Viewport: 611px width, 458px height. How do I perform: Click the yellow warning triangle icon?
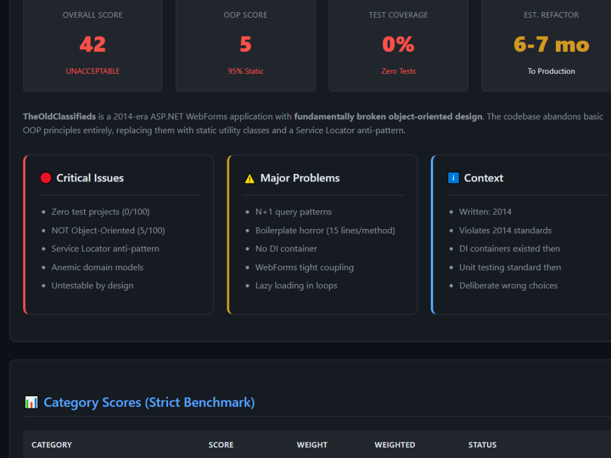click(249, 178)
